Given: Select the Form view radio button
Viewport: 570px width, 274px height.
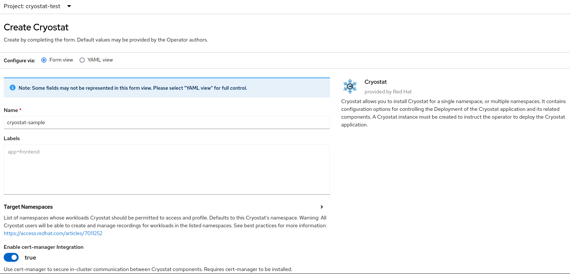Looking at the screenshot, I should 44,60.
